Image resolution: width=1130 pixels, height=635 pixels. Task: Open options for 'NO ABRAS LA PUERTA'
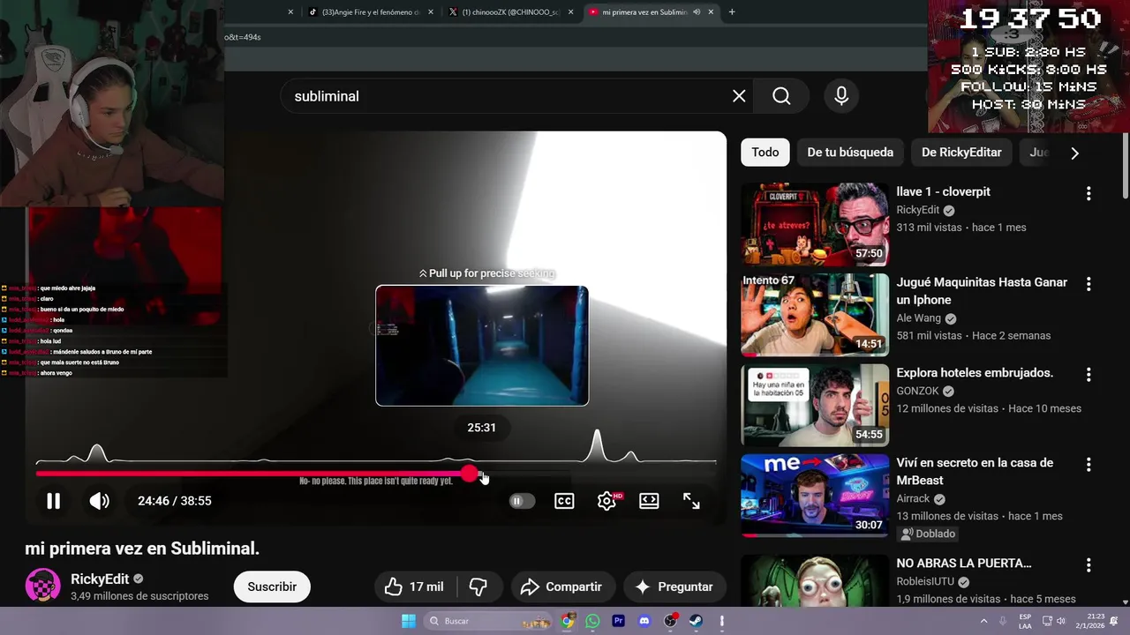pyautogui.click(x=1089, y=564)
